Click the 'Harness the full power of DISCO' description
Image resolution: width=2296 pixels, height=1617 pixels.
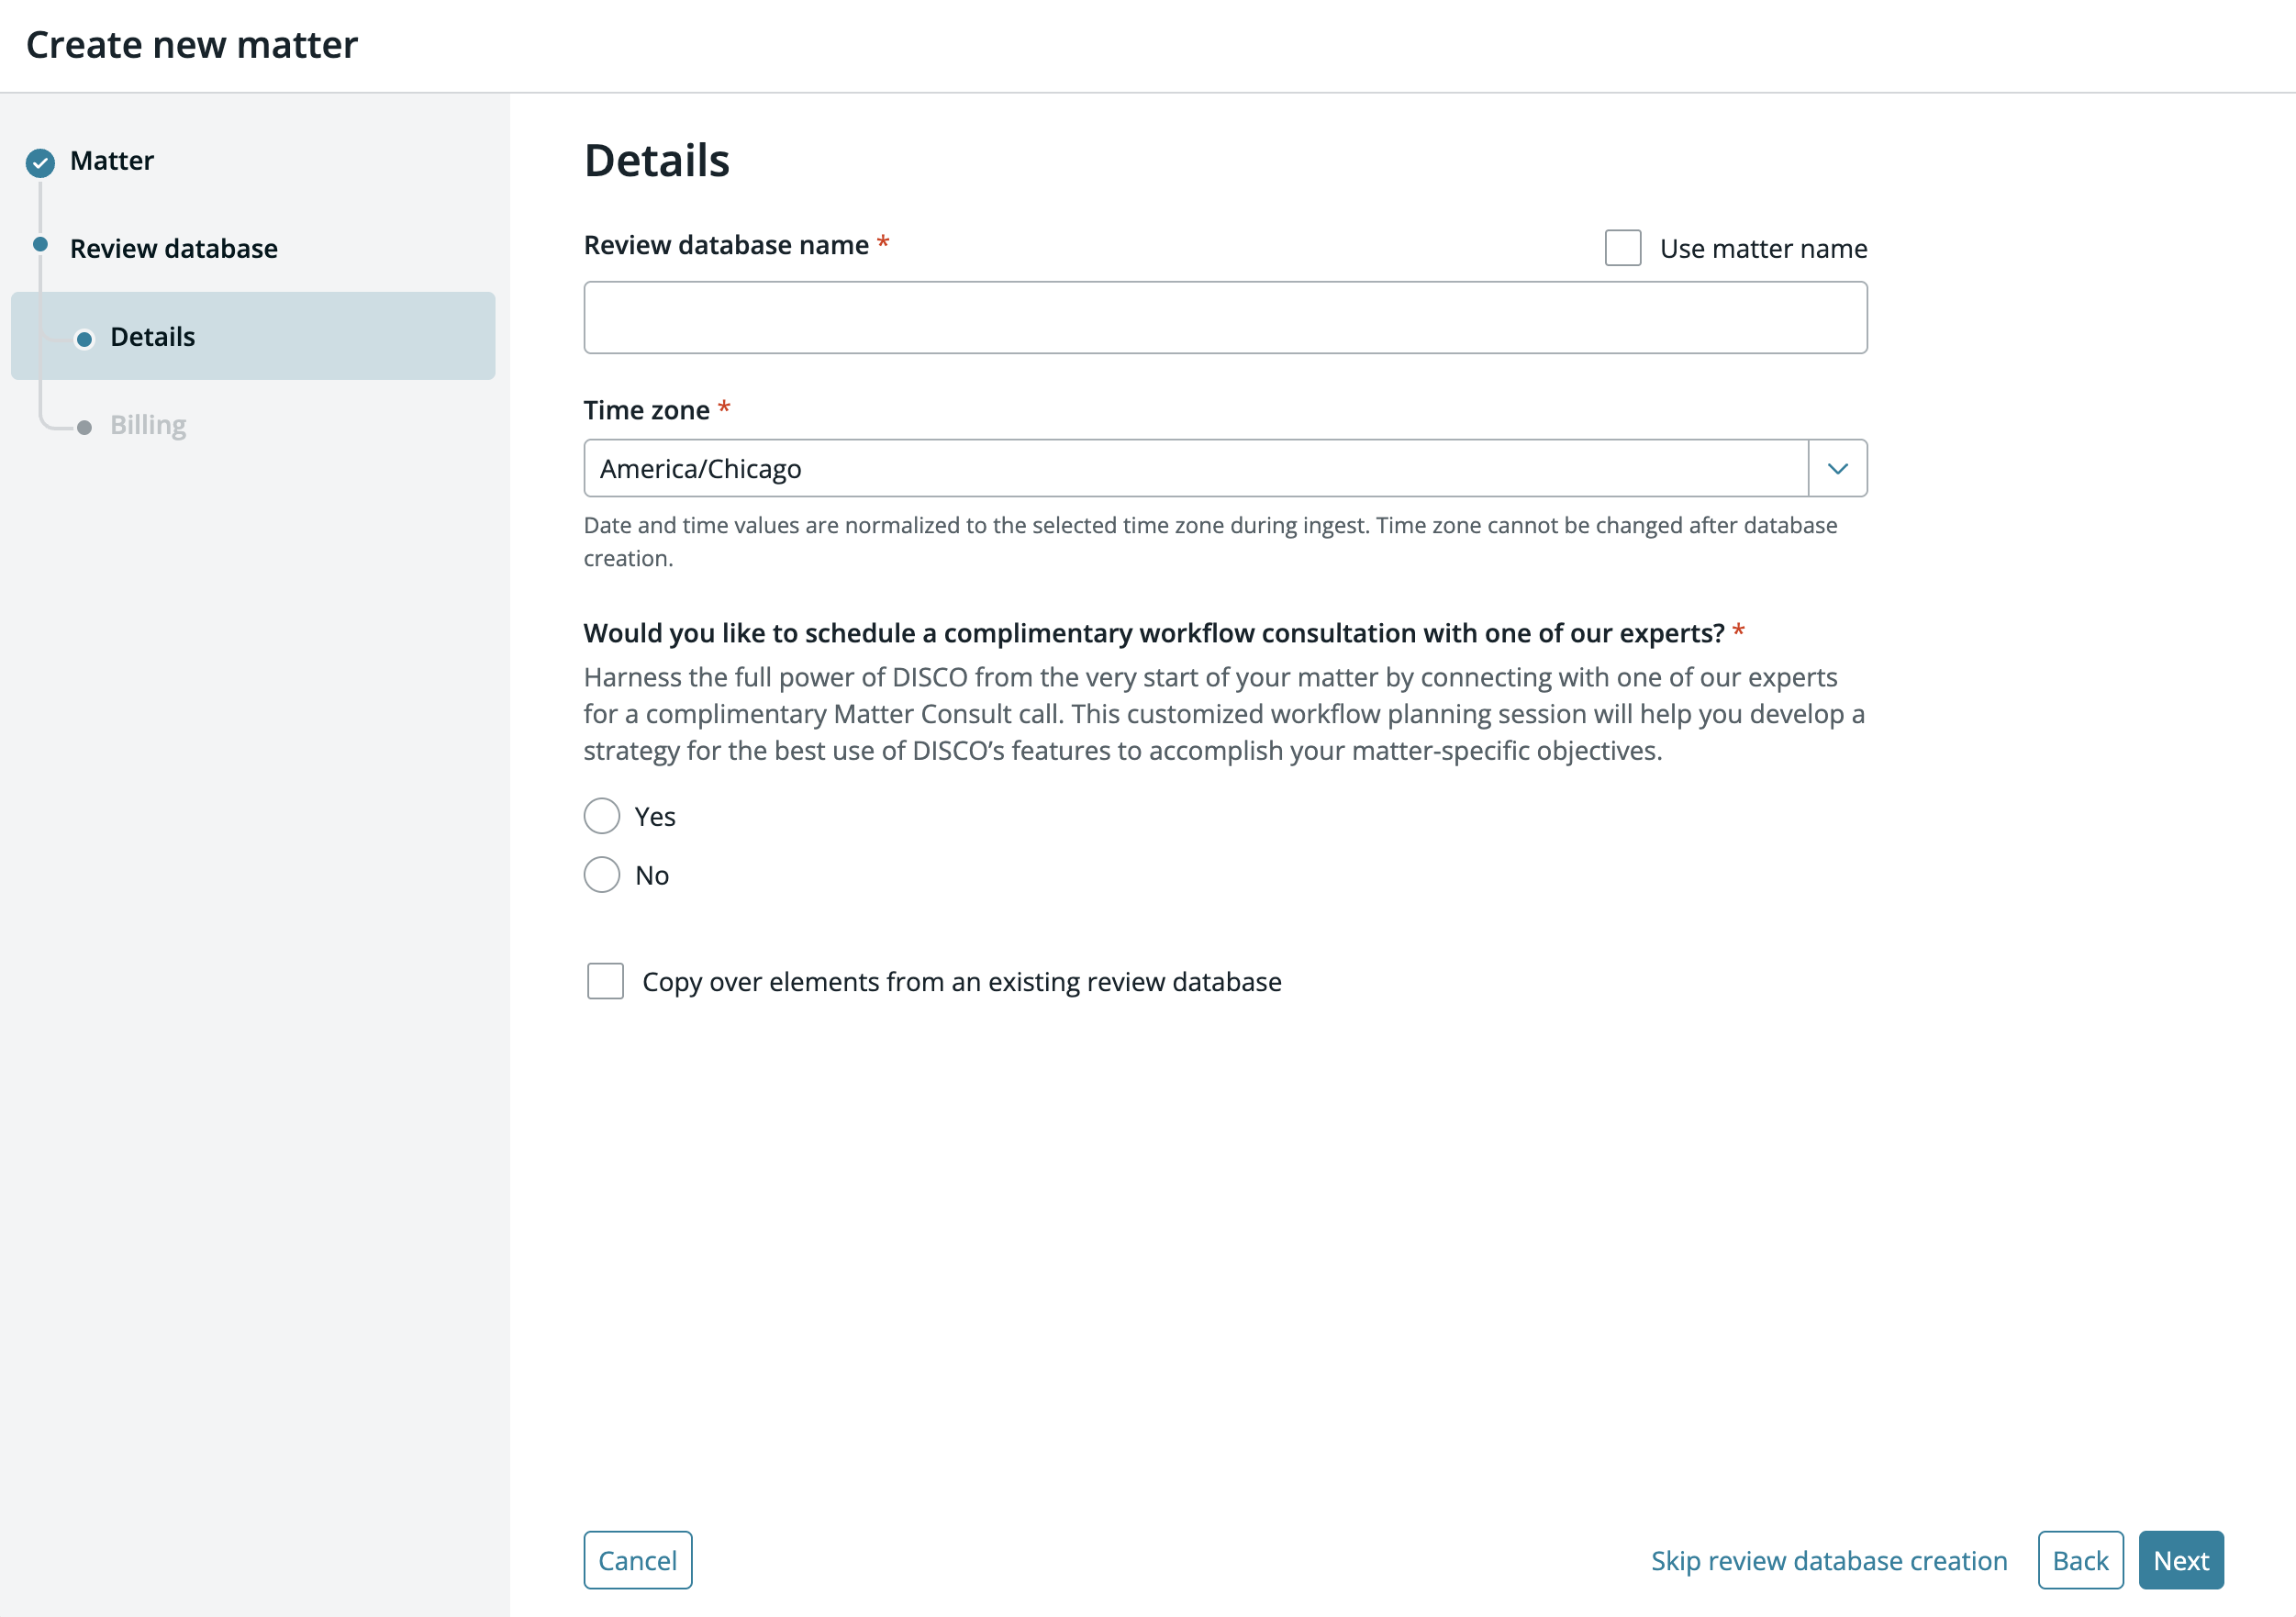pos(1224,714)
